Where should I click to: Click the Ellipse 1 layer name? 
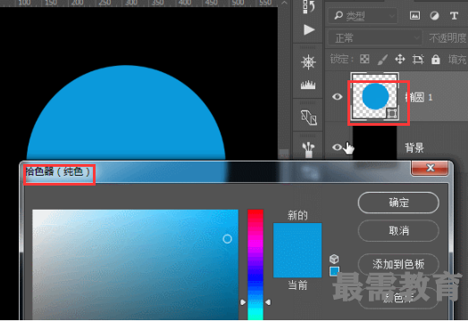point(419,97)
